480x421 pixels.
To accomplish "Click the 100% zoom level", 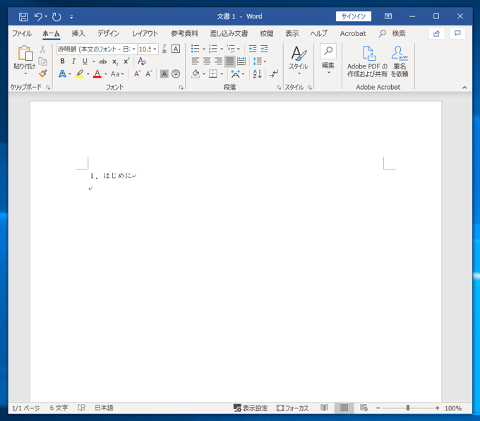I will pyautogui.click(x=452, y=408).
